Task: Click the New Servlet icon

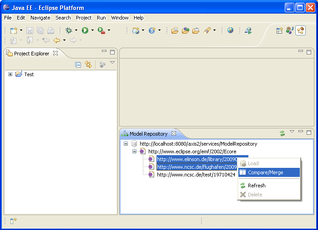Action: 152,30
